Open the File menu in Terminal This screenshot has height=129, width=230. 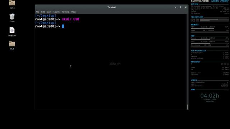(37, 12)
